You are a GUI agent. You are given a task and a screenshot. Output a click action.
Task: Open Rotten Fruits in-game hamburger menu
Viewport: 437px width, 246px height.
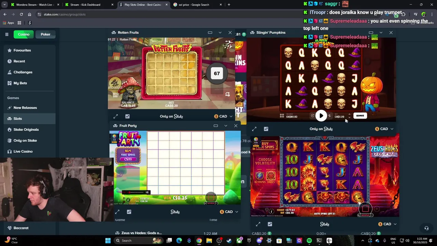[x=115, y=95]
